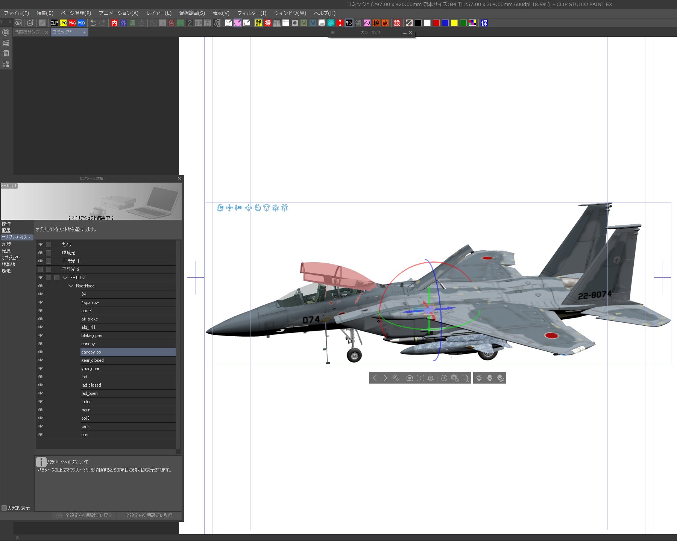
Task: Click the orange 線 toolbar icon
Action: 376,23
